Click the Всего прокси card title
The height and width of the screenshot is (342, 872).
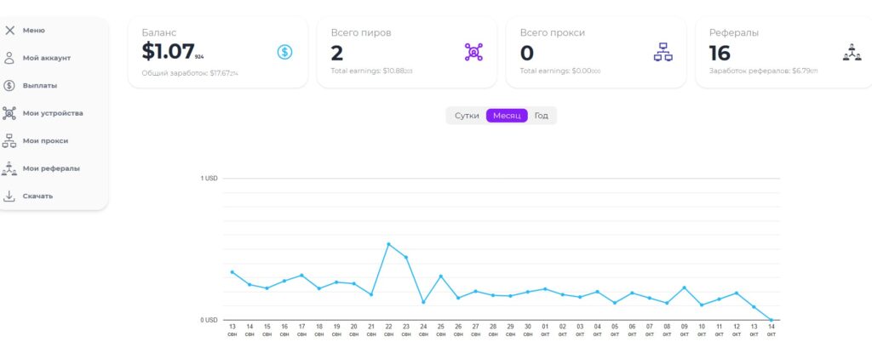pyautogui.click(x=552, y=33)
